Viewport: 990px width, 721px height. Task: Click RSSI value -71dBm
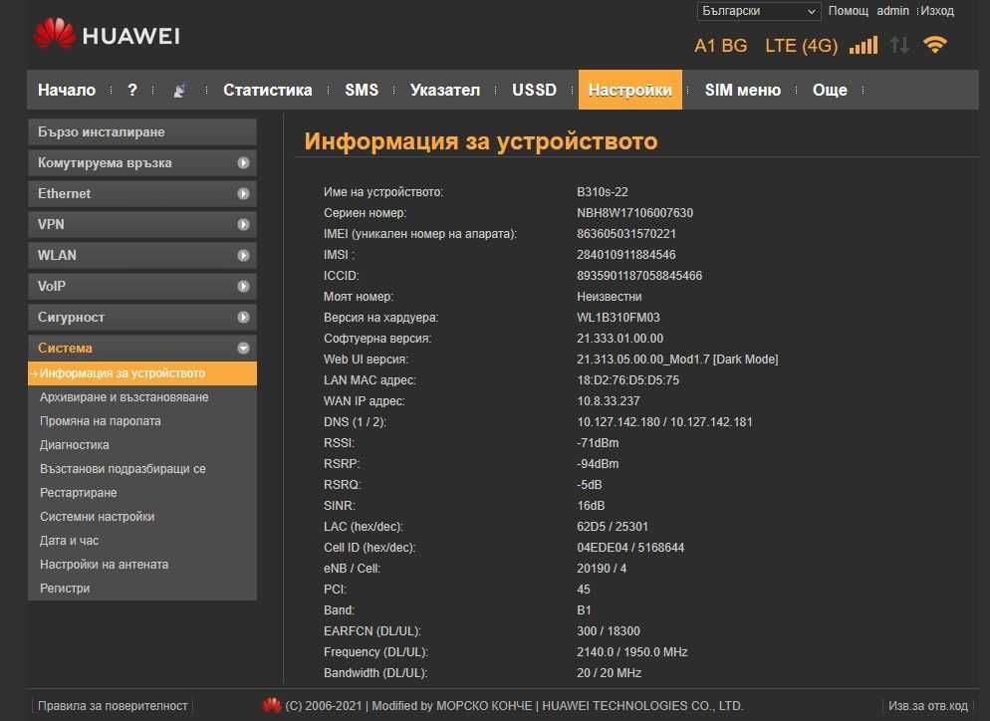[x=598, y=442]
